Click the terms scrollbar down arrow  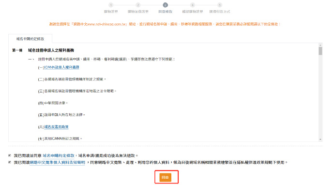pos(320,139)
